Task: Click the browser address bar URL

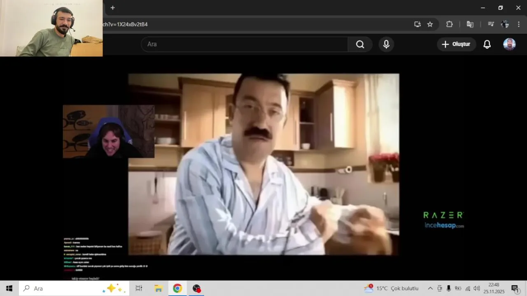Action: tap(125, 24)
